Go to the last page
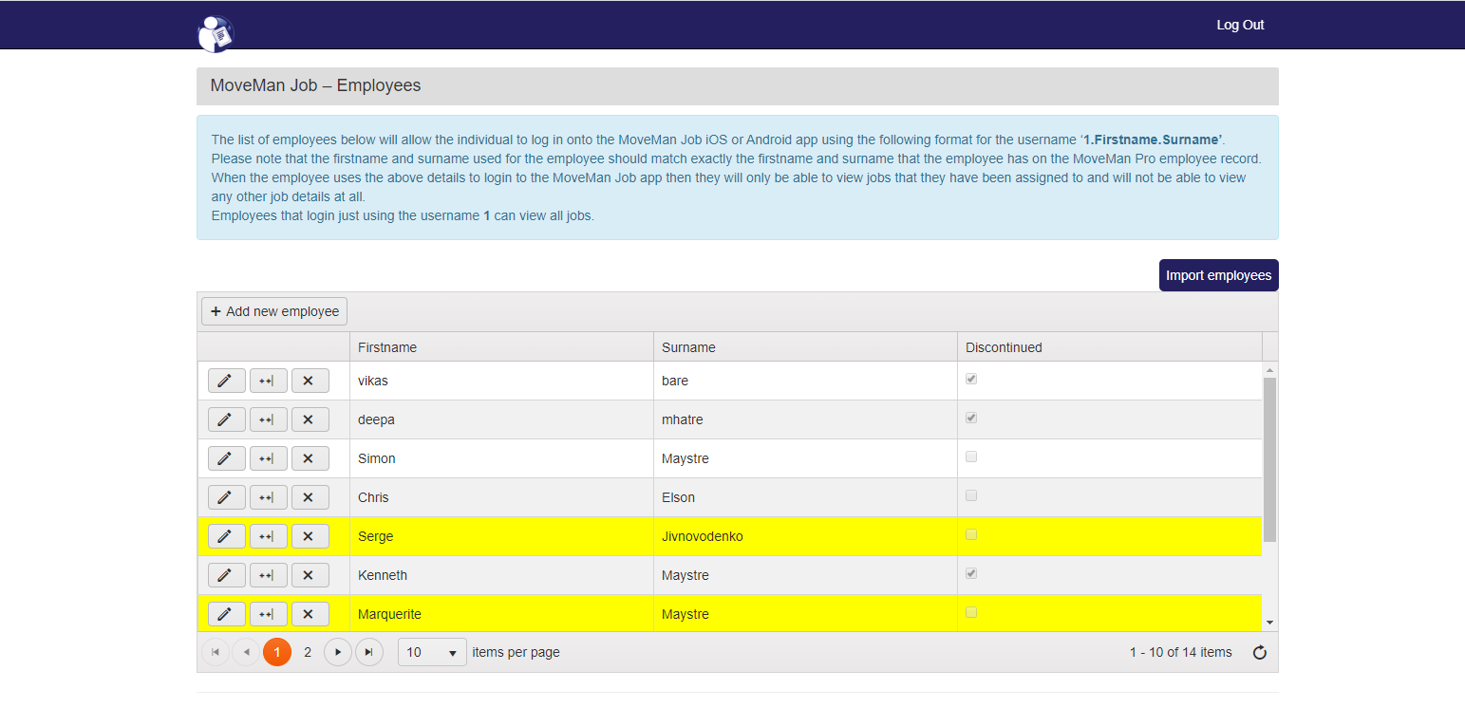The height and width of the screenshot is (708, 1465). 369,652
